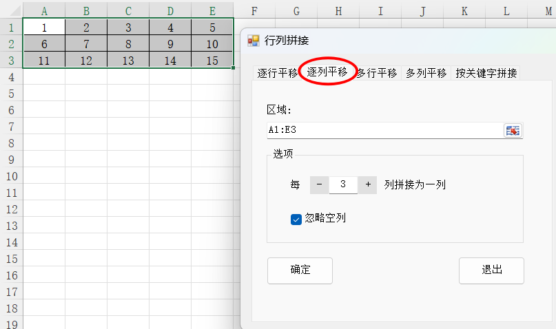
Task: Click the 退出 button
Action: (x=491, y=270)
